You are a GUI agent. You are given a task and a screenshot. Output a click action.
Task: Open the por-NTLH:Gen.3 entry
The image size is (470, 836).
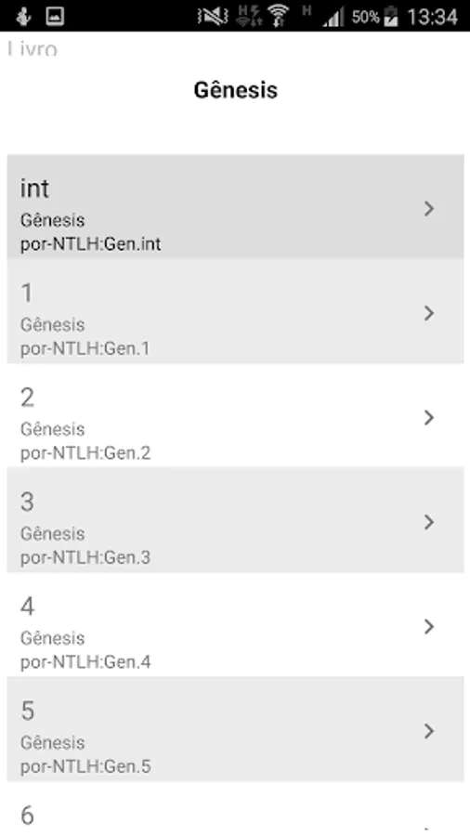236,521
